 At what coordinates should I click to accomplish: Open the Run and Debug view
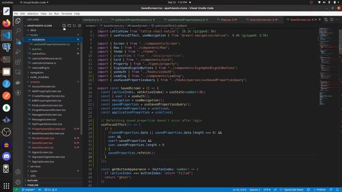pos(18,52)
